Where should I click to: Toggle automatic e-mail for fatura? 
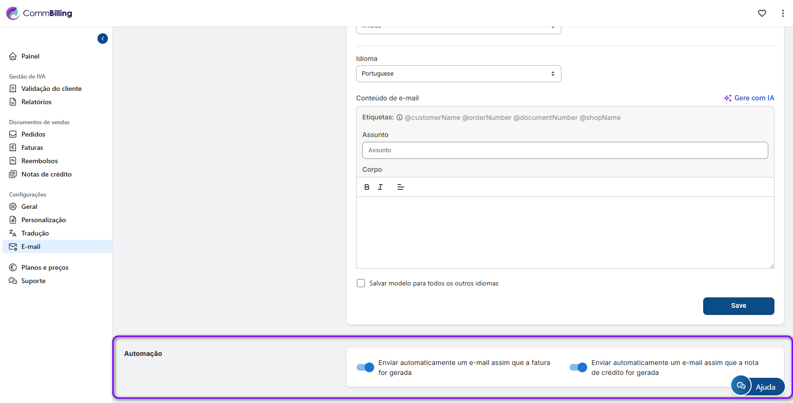(365, 367)
